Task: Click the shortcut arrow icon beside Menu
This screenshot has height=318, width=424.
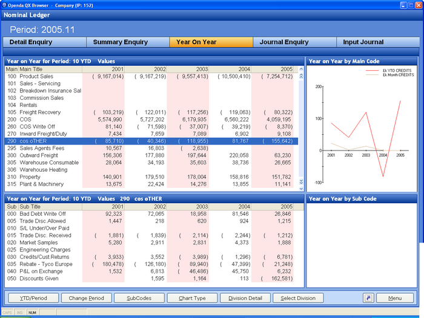Action: point(368,298)
